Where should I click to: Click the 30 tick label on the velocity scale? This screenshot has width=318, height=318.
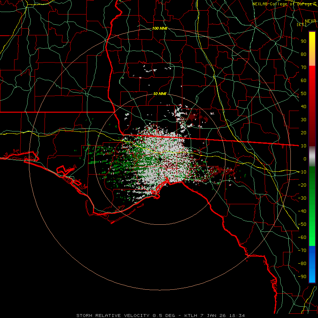(x=304, y=120)
